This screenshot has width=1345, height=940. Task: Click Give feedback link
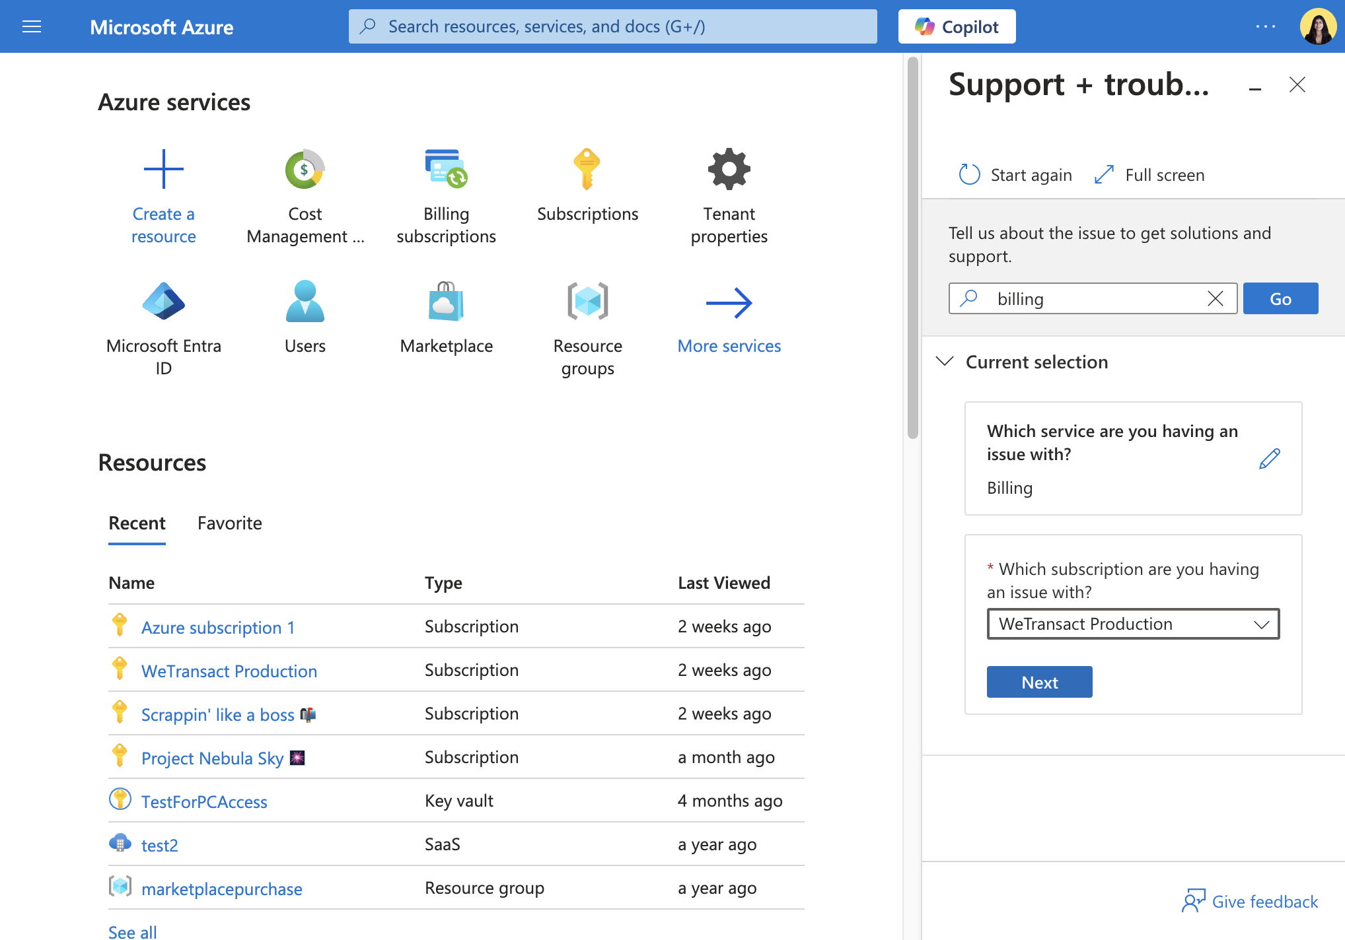pyautogui.click(x=1250, y=901)
